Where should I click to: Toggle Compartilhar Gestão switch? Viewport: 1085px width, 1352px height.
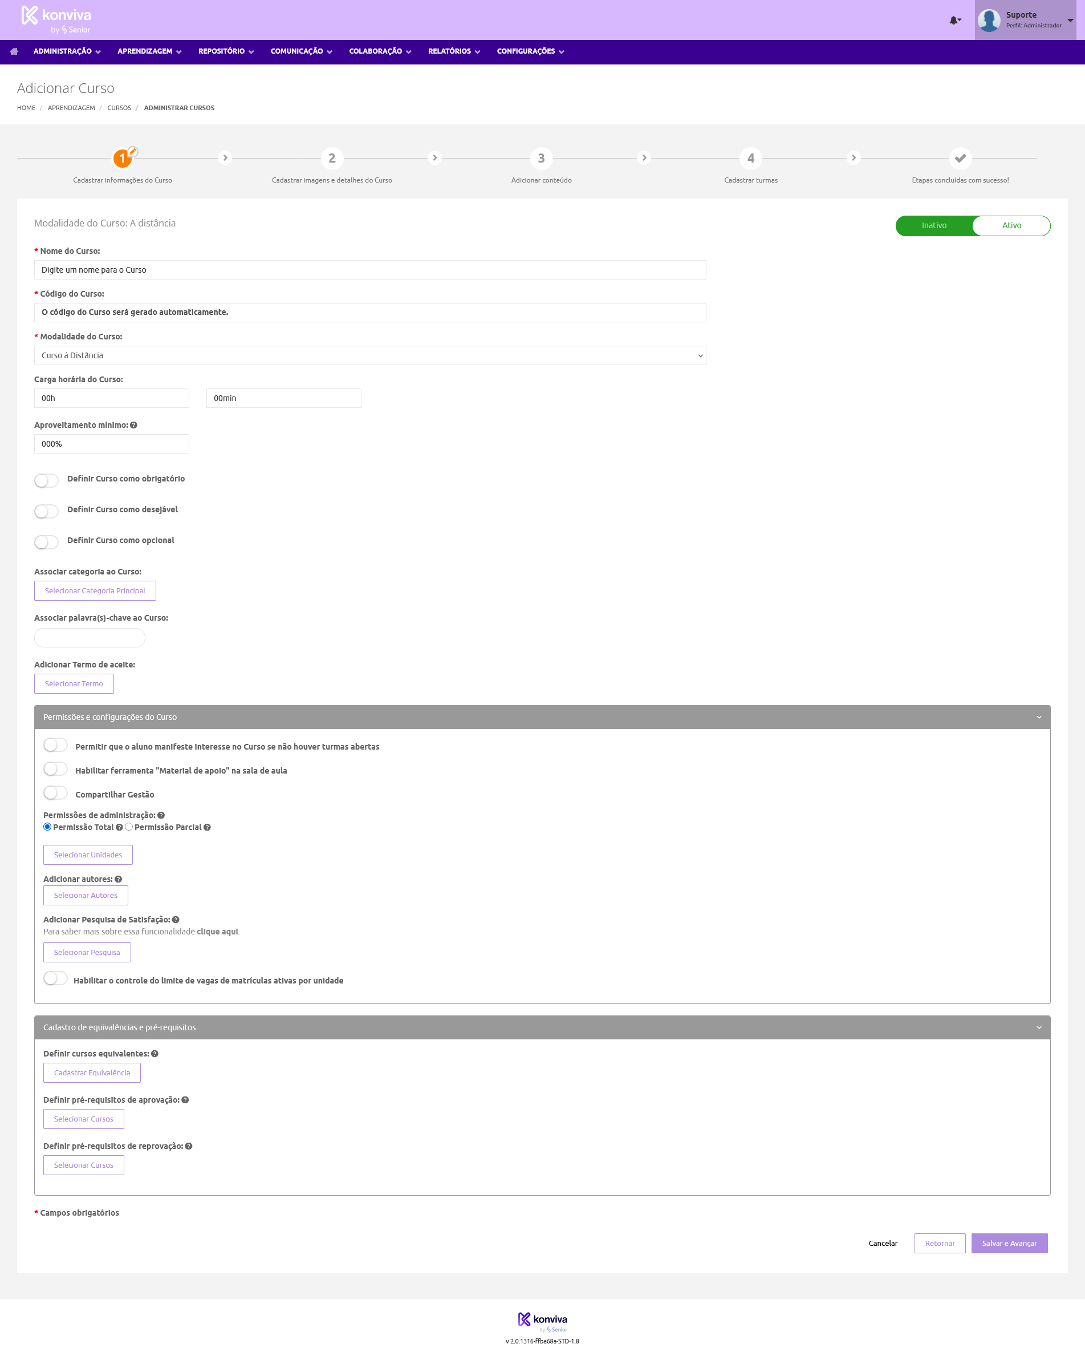tap(55, 794)
